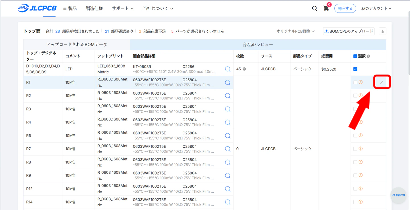Open the shopping cart

coord(326,9)
